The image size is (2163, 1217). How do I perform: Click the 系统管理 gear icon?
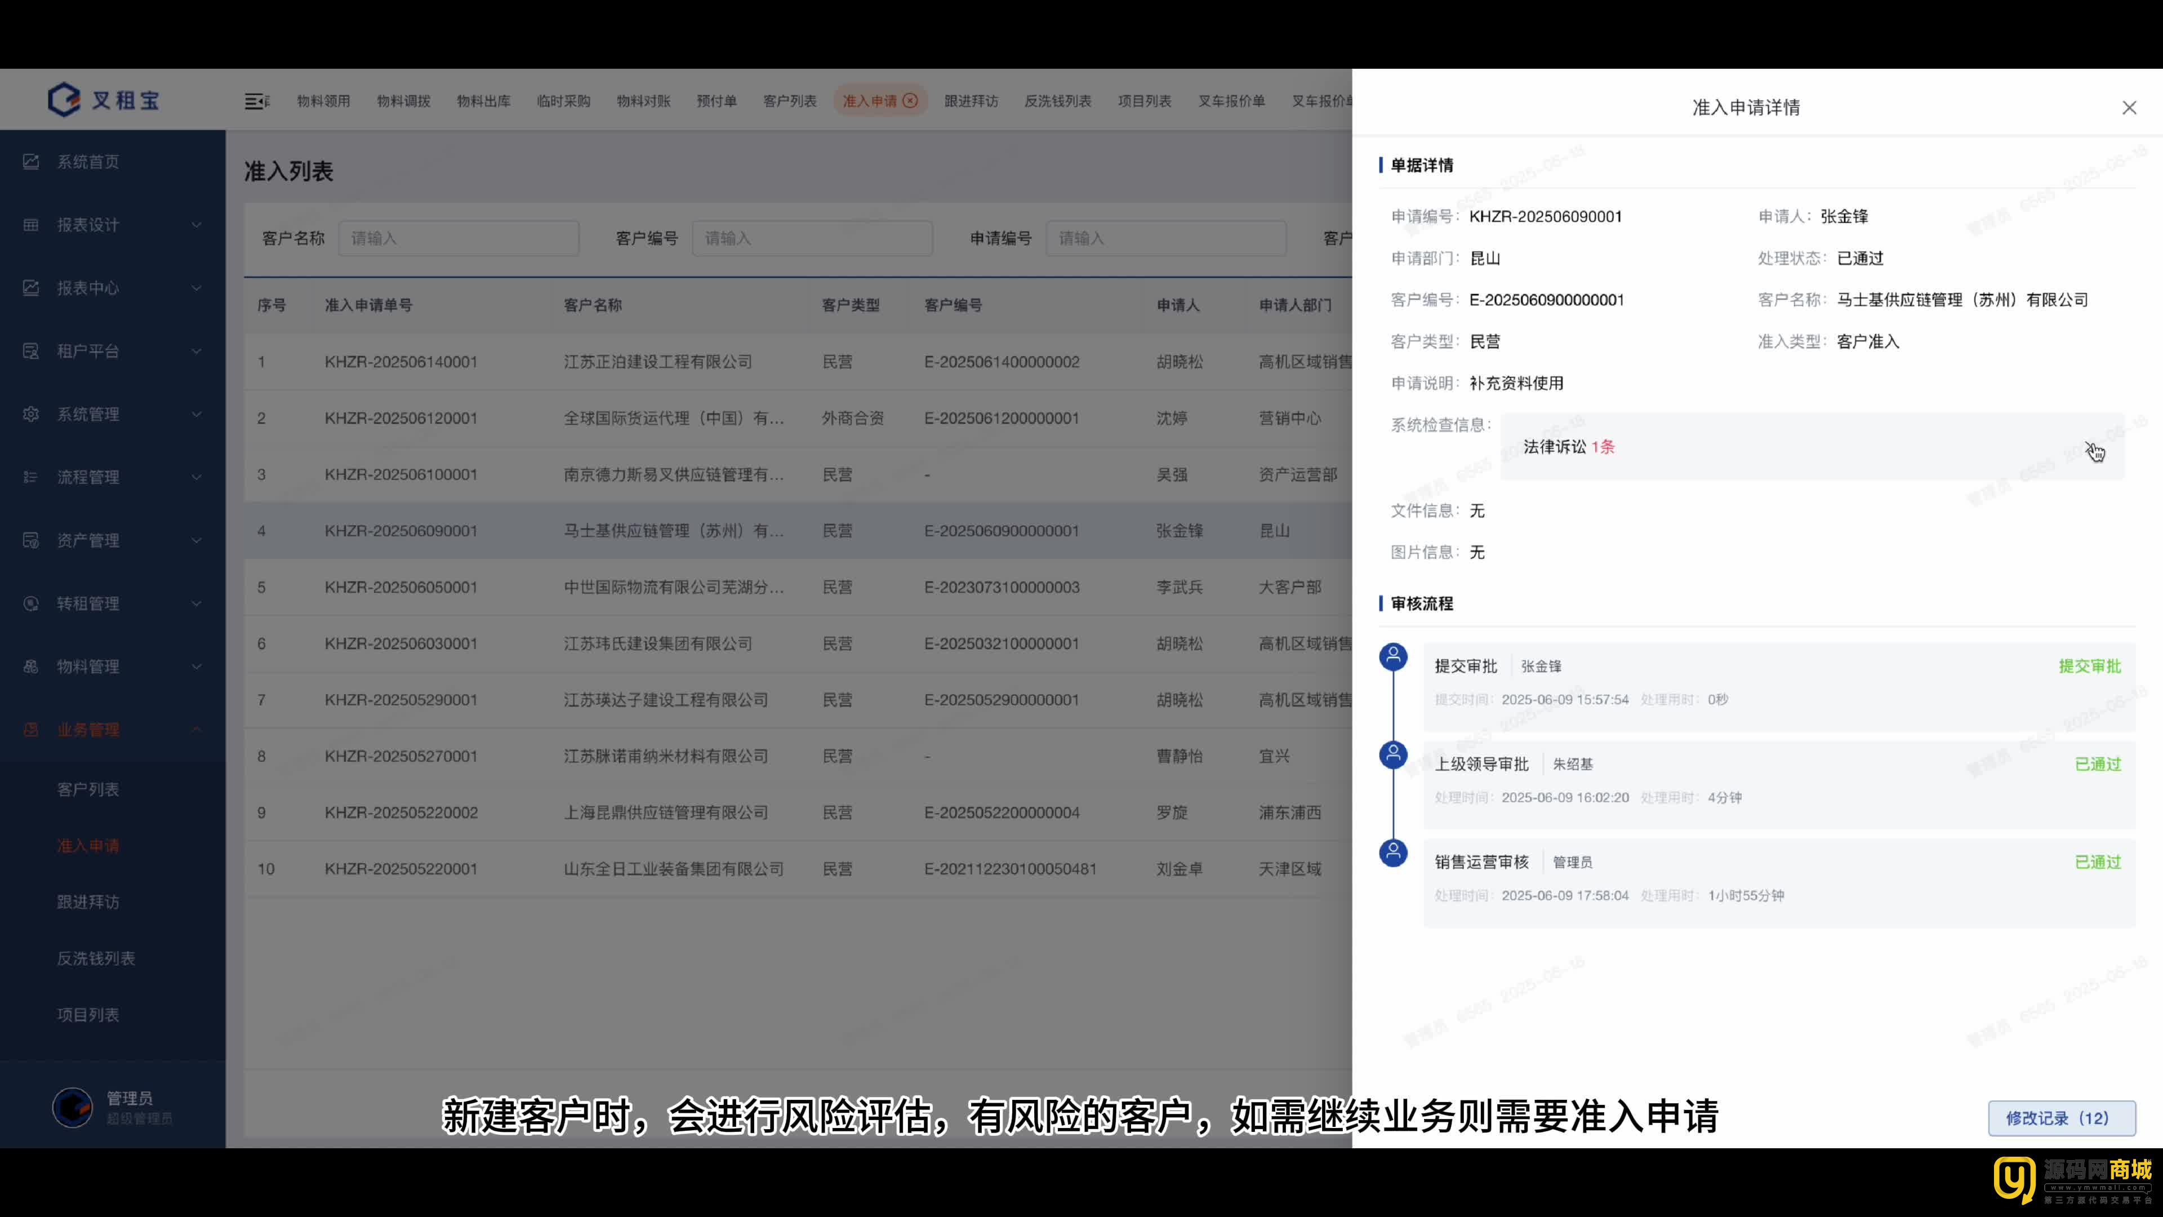click(x=31, y=414)
